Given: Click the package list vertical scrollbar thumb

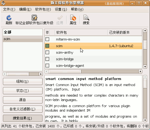Looking at the screenshot, I should pos(145,44).
